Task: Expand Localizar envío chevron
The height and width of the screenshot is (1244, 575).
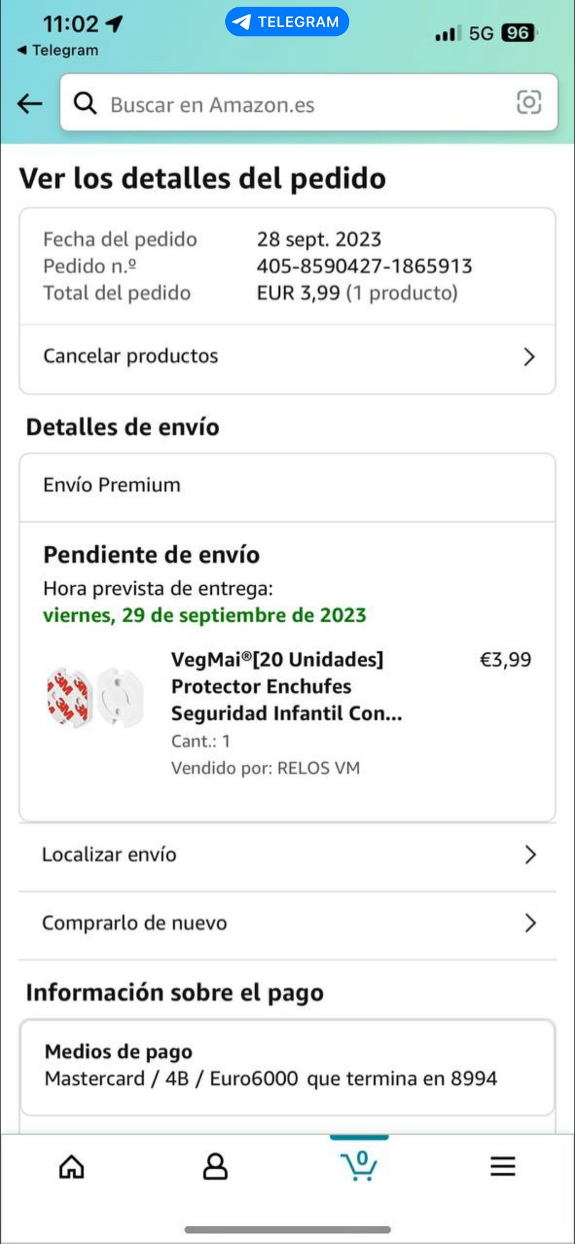Action: coord(530,855)
